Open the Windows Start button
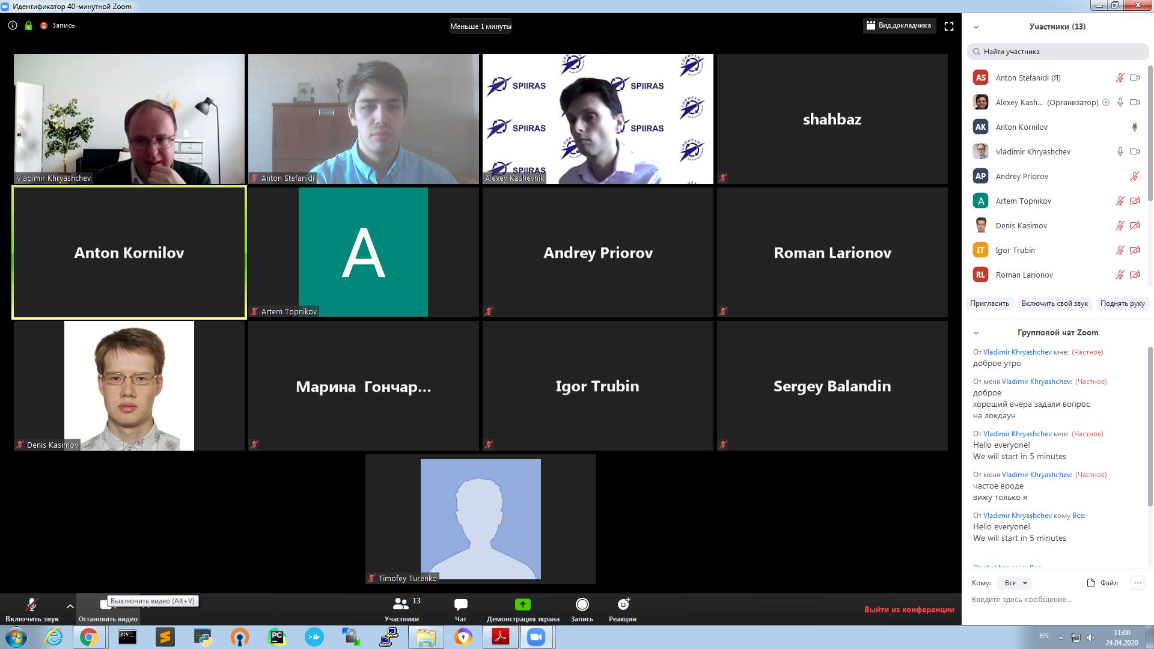Image resolution: width=1154 pixels, height=649 pixels. coord(16,637)
